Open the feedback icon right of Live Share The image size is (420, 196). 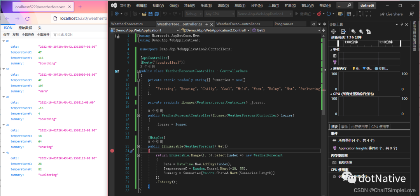411,14
